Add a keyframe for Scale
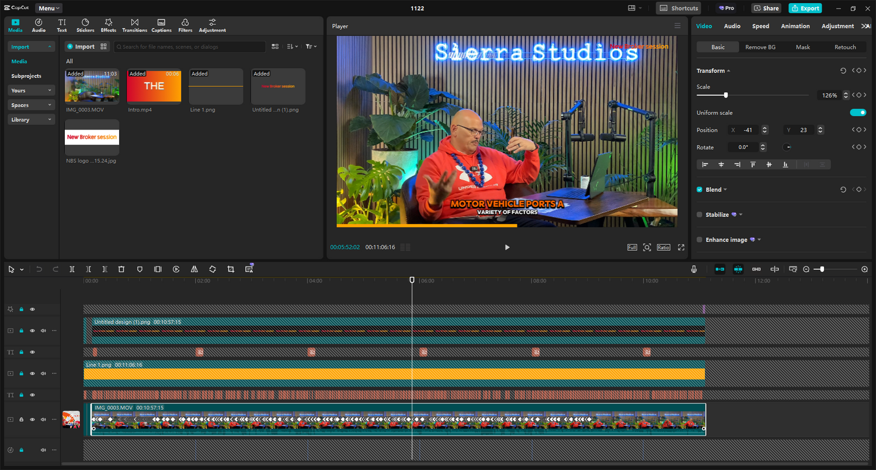The image size is (876, 470). coord(858,95)
